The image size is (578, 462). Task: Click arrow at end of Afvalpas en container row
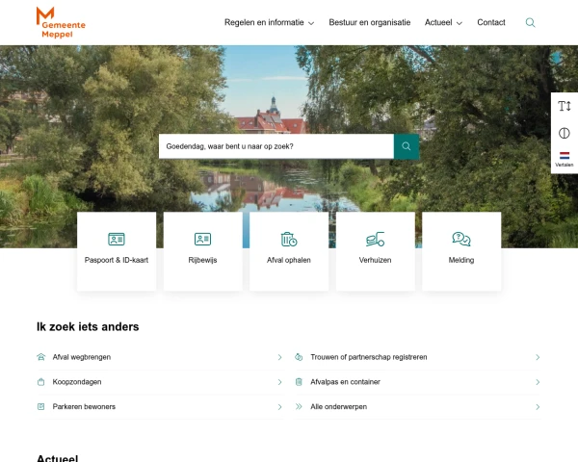click(x=538, y=382)
